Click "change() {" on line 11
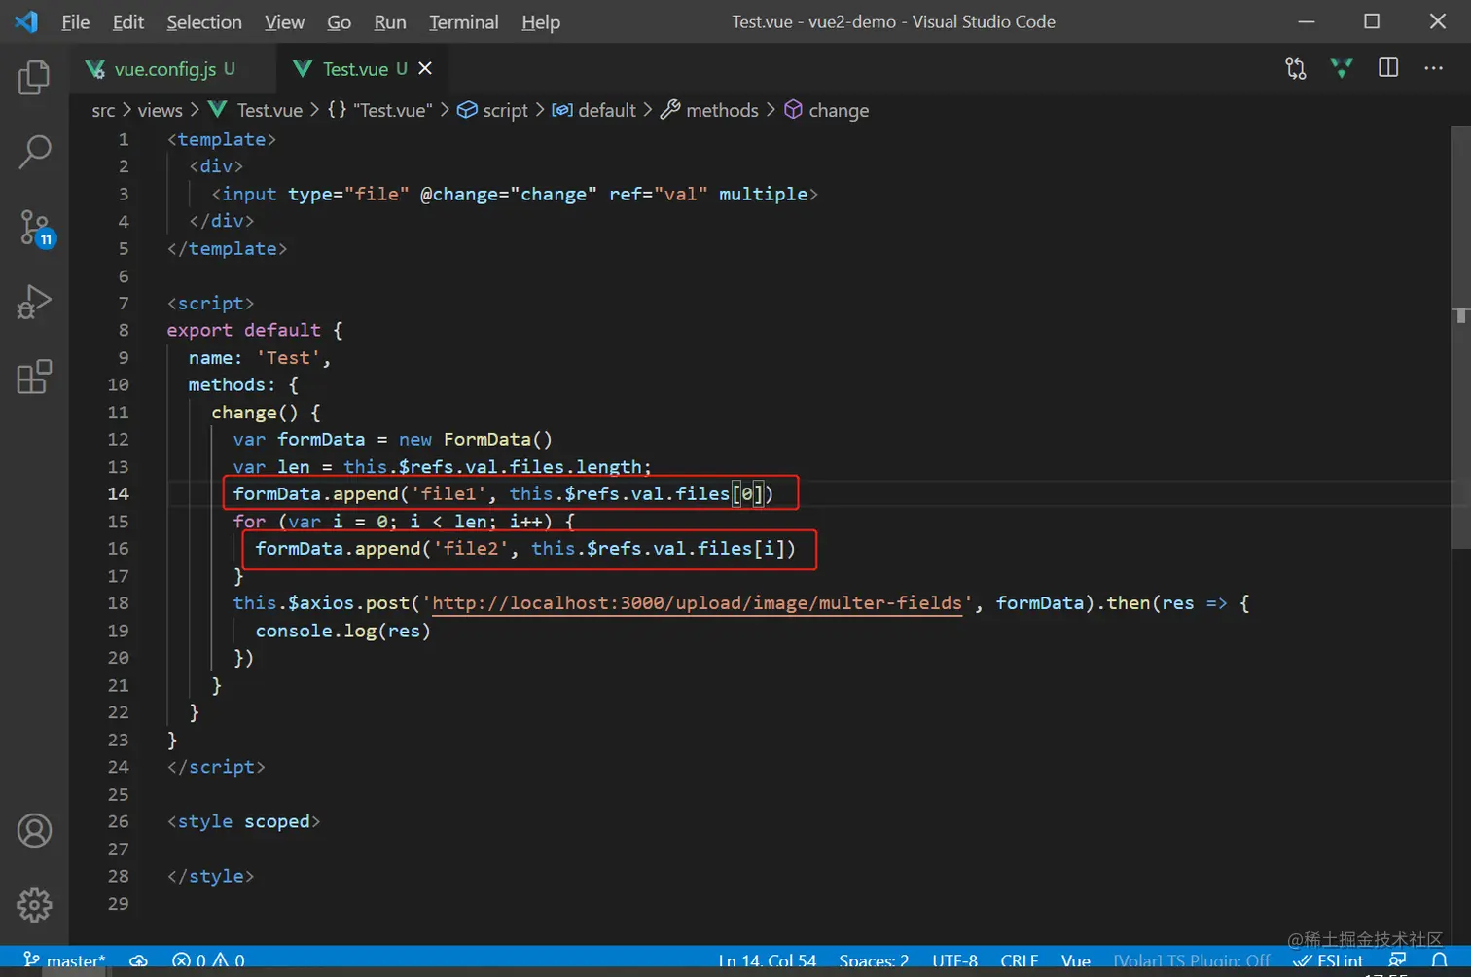1471x977 pixels. [x=266, y=412]
